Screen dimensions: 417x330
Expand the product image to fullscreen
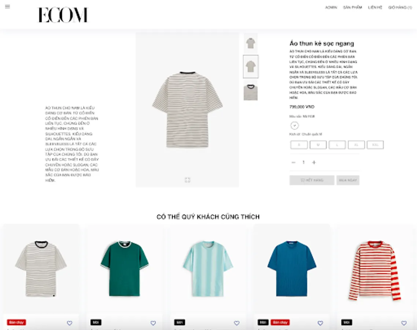(x=188, y=180)
